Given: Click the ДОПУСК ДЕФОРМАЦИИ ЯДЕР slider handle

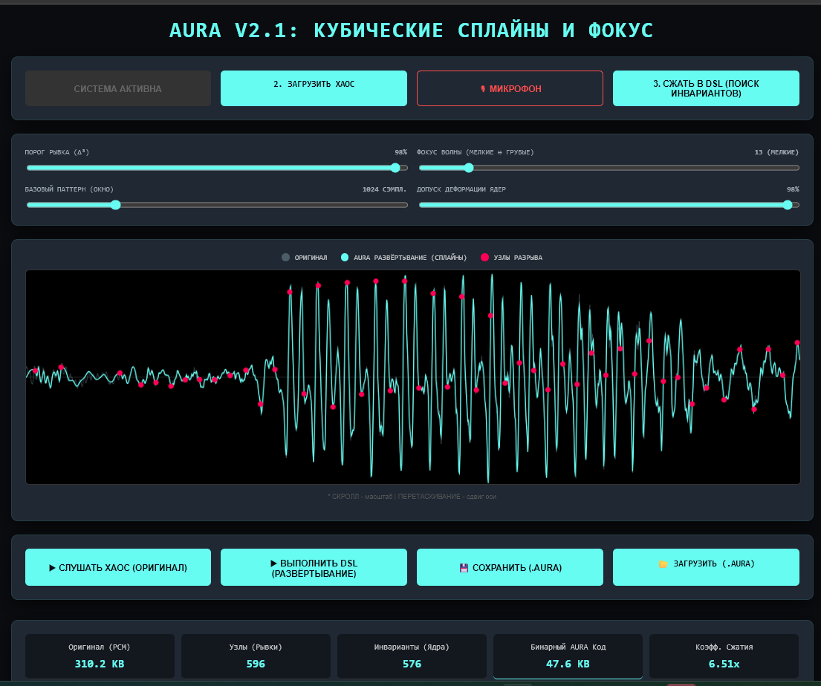Looking at the screenshot, I should click(x=788, y=205).
